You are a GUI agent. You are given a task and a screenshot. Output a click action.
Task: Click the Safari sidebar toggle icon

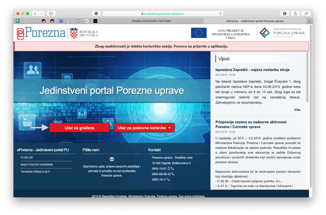51,14
